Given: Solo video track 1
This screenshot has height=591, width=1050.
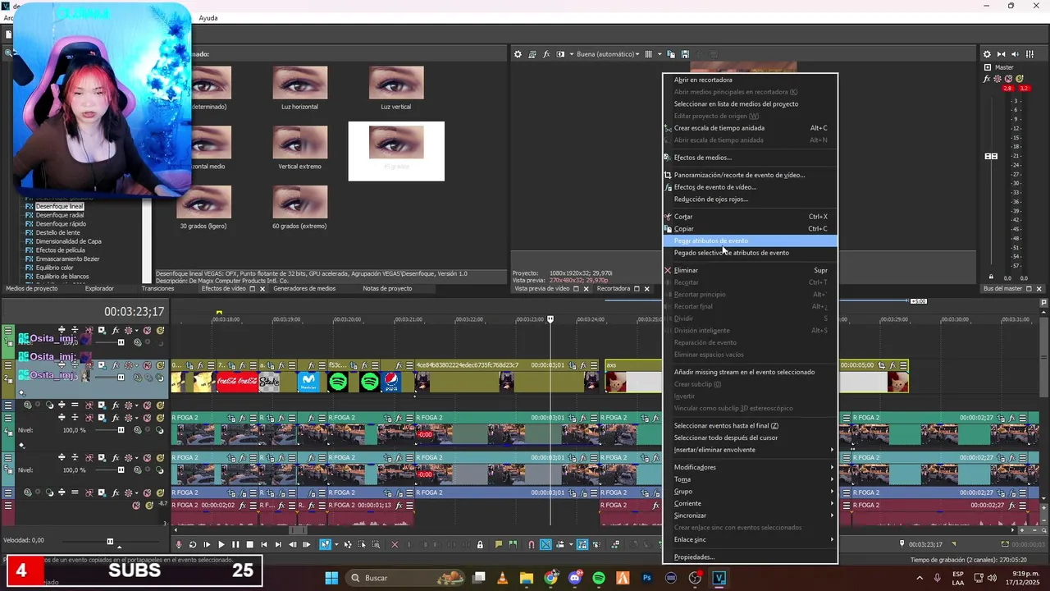Looking at the screenshot, I should coord(160,330).
